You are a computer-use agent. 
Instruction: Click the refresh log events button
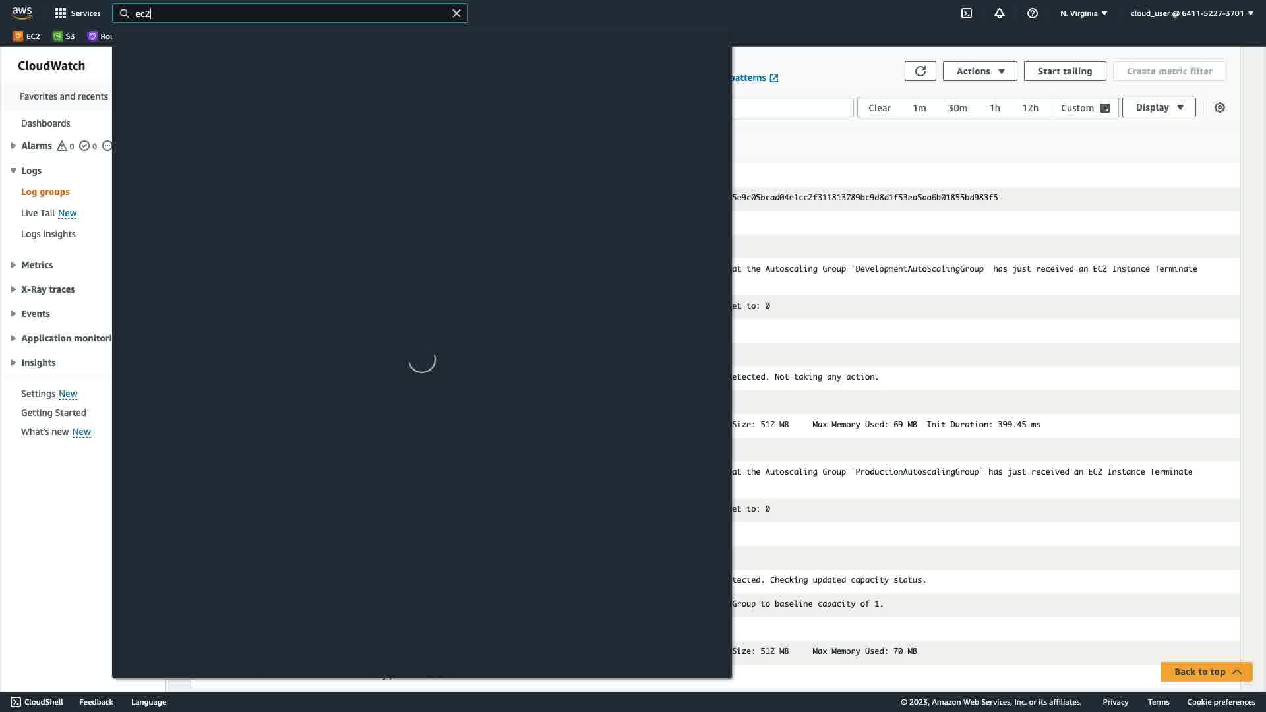[920, 71]
